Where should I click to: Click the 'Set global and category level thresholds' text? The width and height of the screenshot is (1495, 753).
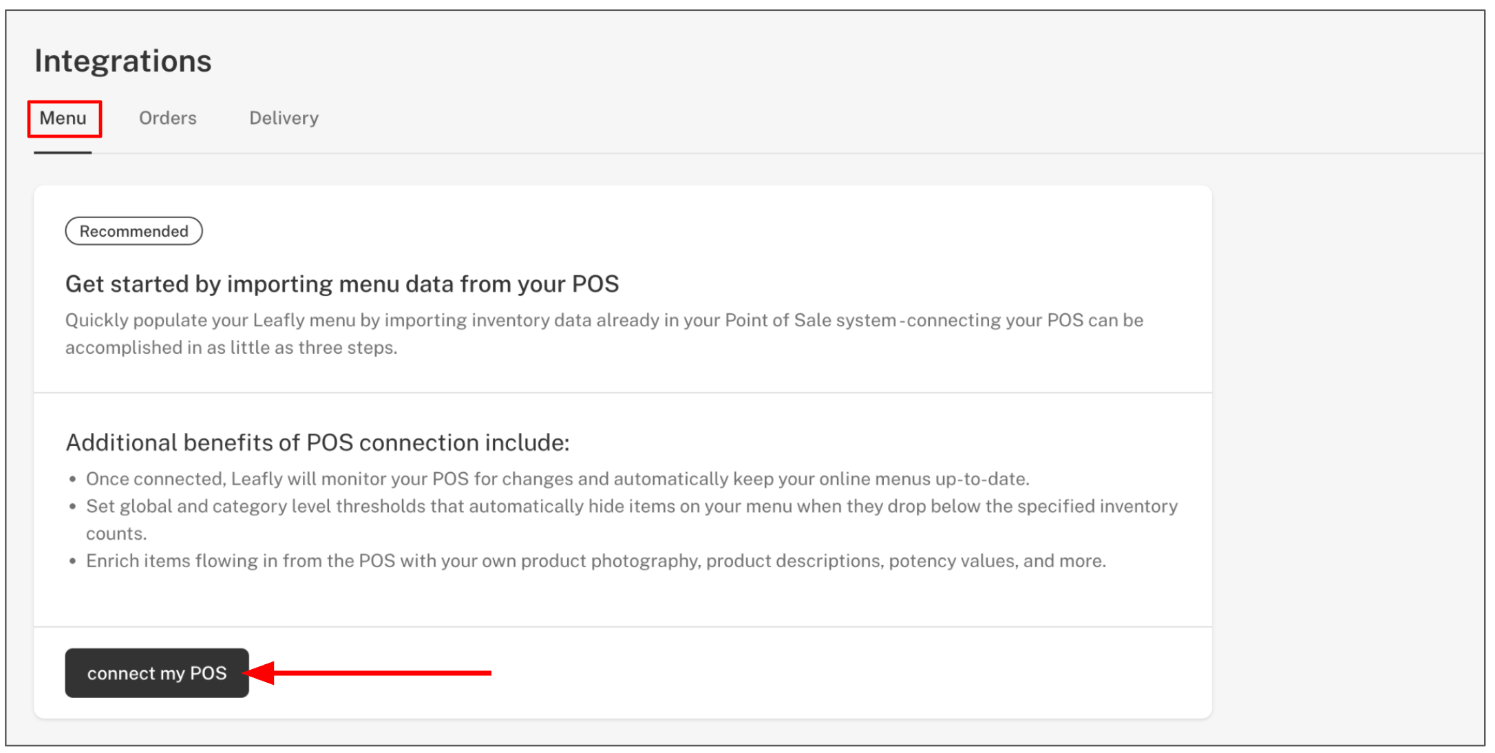[x=631, y=507]
